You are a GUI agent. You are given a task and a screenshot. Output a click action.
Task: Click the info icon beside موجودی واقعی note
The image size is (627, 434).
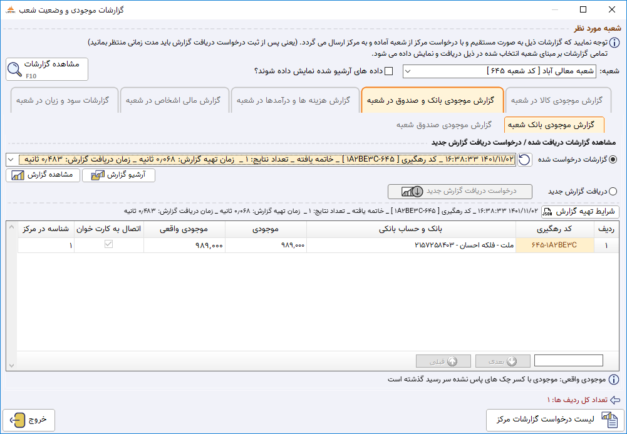614,380
